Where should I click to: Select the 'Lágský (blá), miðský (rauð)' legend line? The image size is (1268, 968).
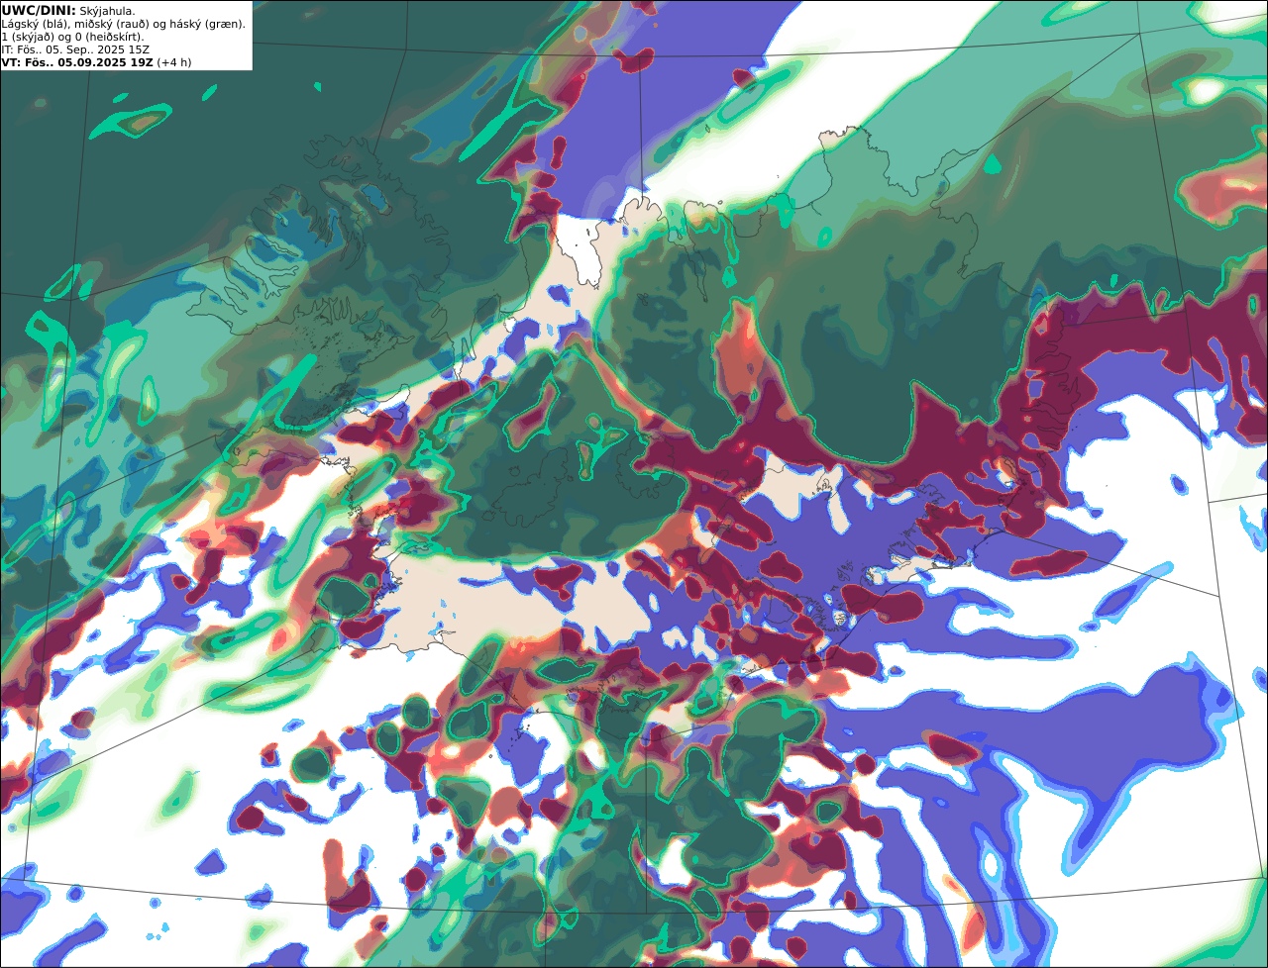124,24
